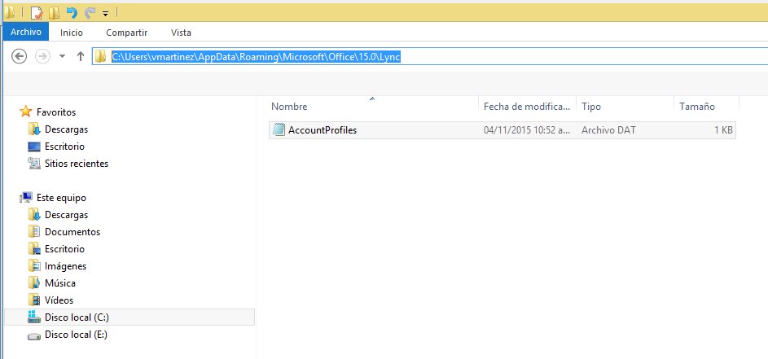Go up one folder level
Screen dimensions: 768x359
click(x=81, y=56)
